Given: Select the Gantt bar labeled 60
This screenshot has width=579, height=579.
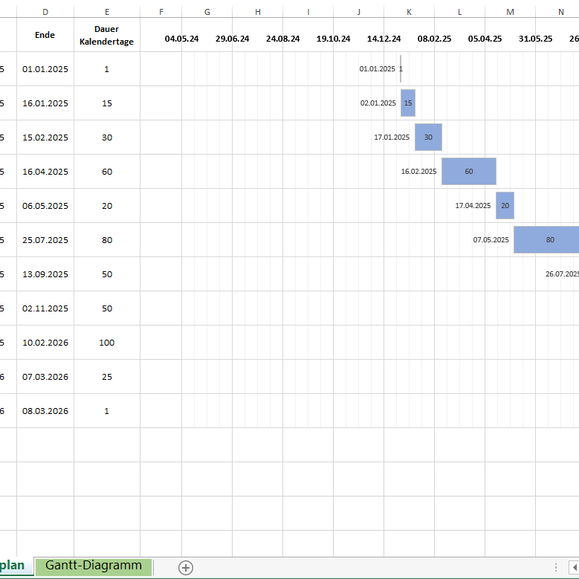Looking at the screenshot, I should [468, 172].
